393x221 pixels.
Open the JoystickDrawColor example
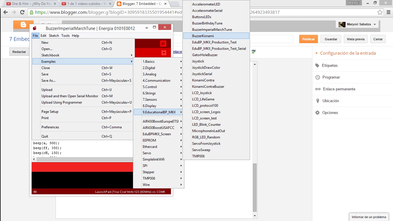pos(216,68)
